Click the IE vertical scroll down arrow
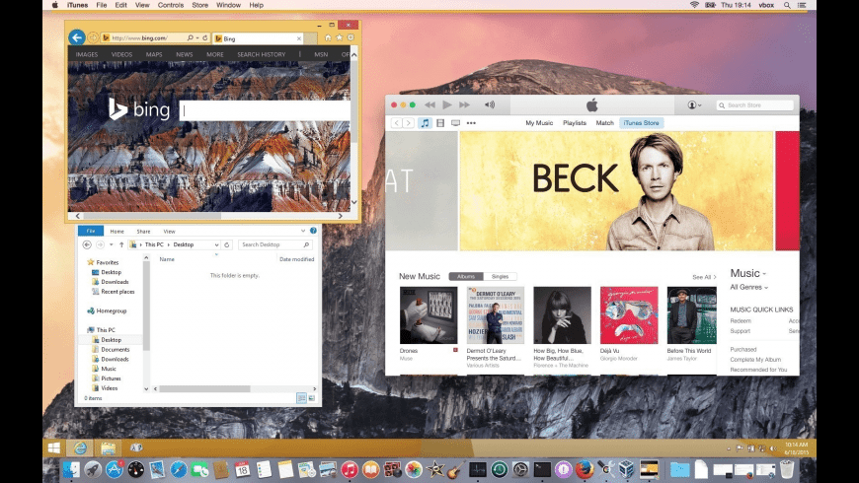859x483 pixels. tap(353, 202)
